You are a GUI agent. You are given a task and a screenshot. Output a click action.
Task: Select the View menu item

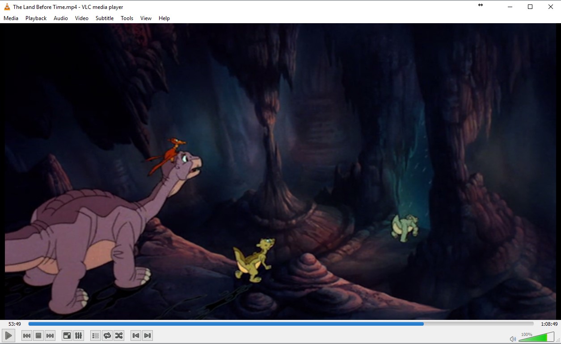(x=146, y=18)
